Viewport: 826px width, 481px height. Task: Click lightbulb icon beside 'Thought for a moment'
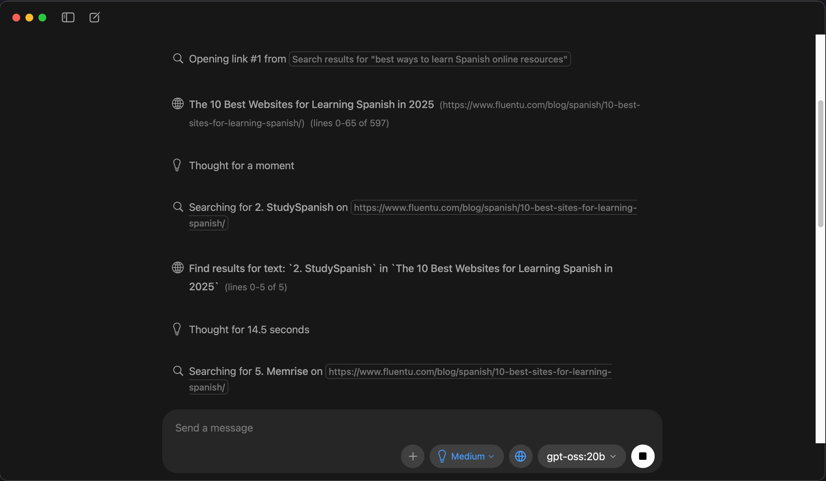pyautogui.click(x=177, y=165)
